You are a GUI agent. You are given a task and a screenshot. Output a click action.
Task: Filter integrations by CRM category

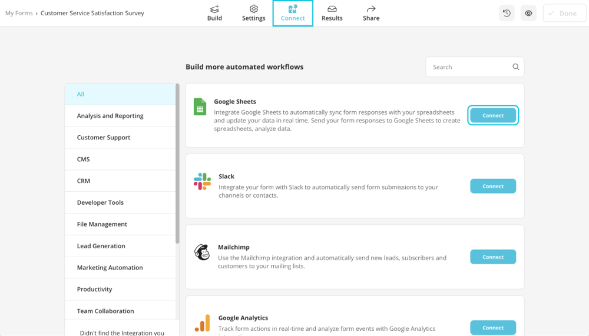click(84, 181)
